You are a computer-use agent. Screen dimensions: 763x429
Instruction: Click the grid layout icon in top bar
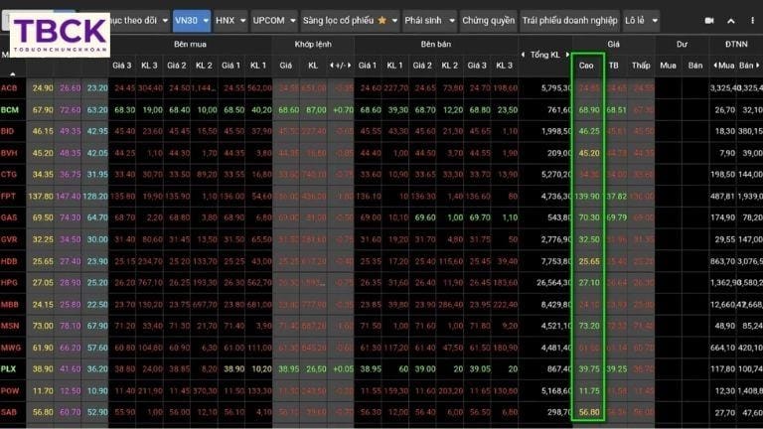click(731, 20)
